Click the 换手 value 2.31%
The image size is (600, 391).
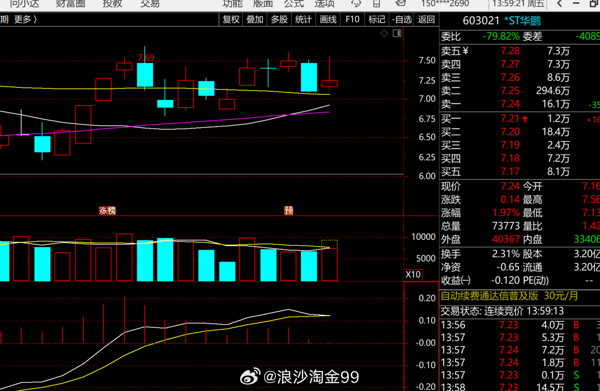point(506,254)
